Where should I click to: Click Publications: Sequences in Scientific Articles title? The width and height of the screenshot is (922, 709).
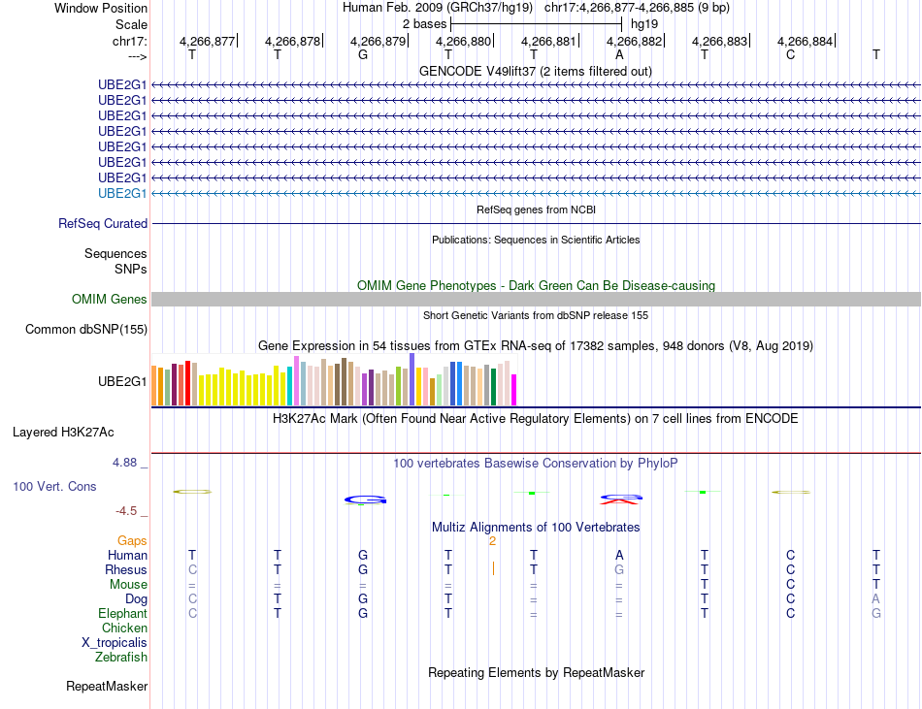(536, 240)
